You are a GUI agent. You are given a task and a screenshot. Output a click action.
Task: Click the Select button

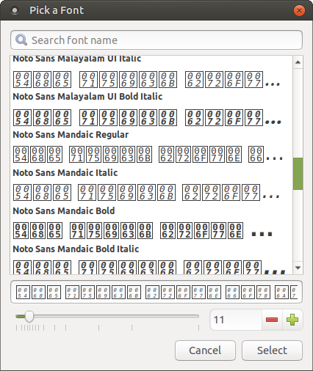coord(272,350)
